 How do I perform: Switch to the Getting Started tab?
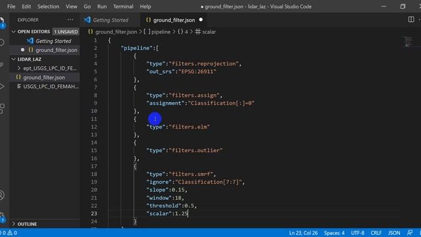[x=110, y=20]
